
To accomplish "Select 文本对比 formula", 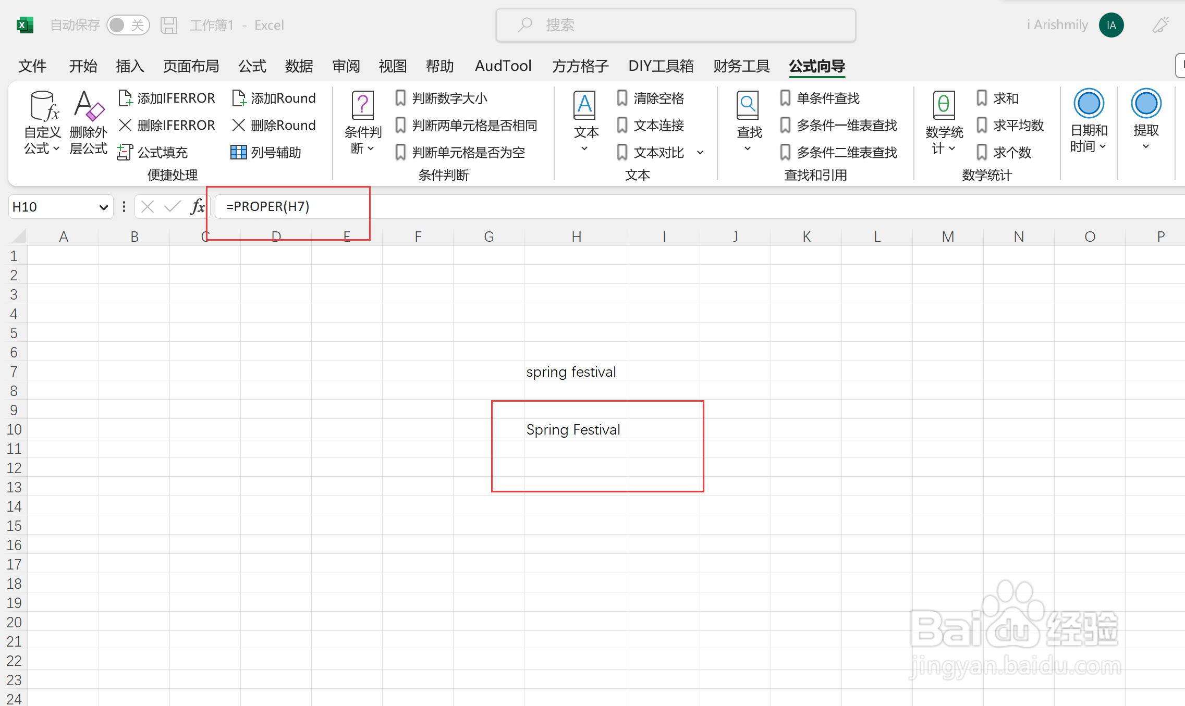I will point(651,152).
